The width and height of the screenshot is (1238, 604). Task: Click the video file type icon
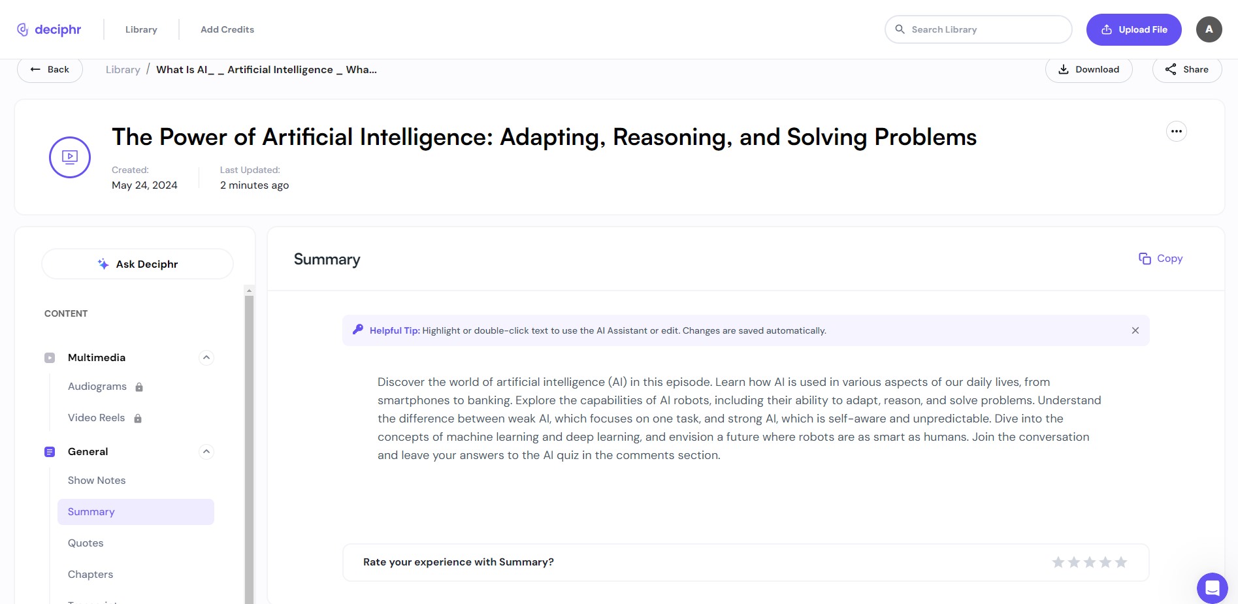[70, 157]
